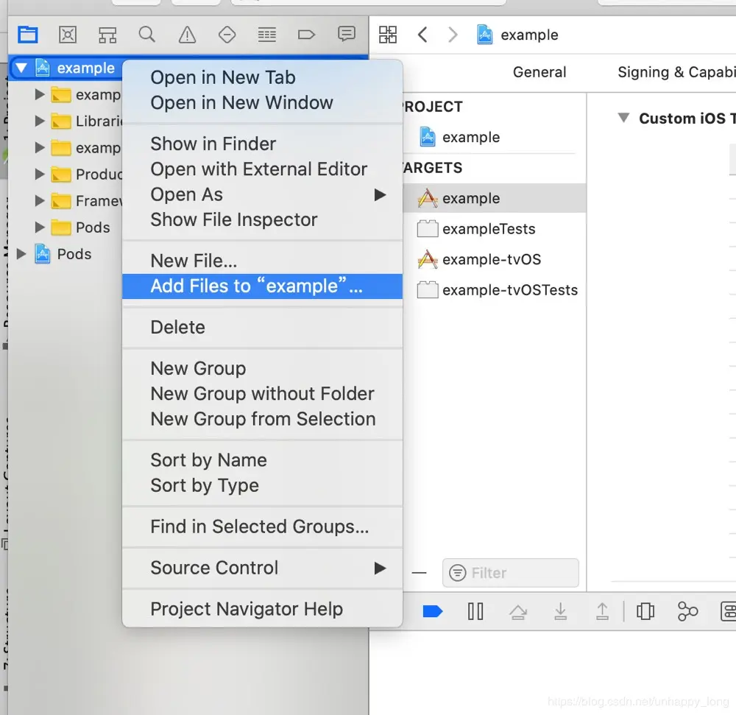Expand the Frameworks folder triangle
The height and width of the screenshot is (715, 736).
click(x=40, y=201)
